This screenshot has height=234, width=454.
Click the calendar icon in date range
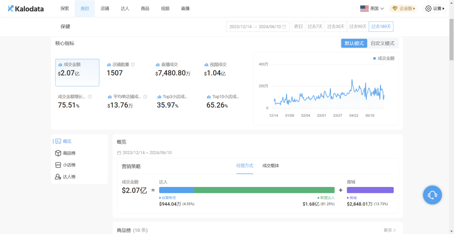284,26
